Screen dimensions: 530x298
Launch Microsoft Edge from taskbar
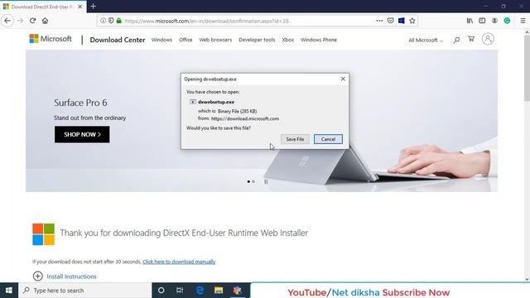(200, 291)
